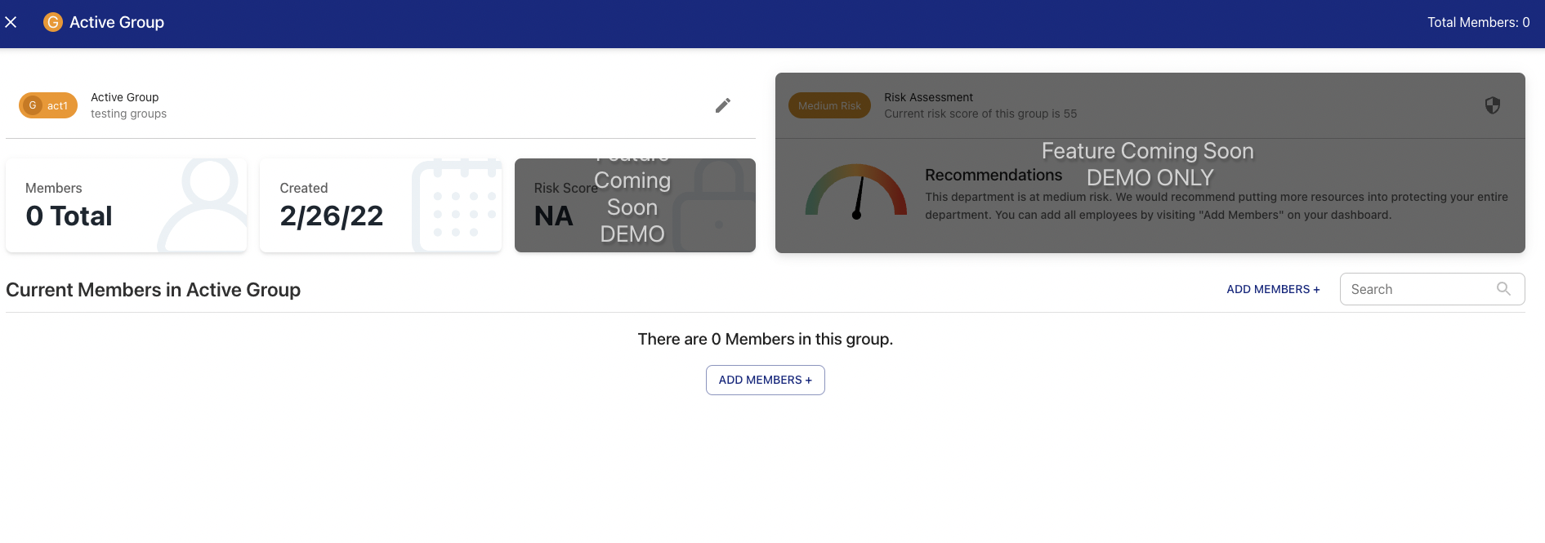Click 'There are 0 Members in this group.'
The height and width of the screenshot is (543, 1545).
766,339
